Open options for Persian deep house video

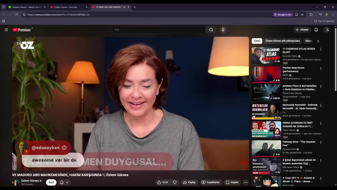(321, 68)
